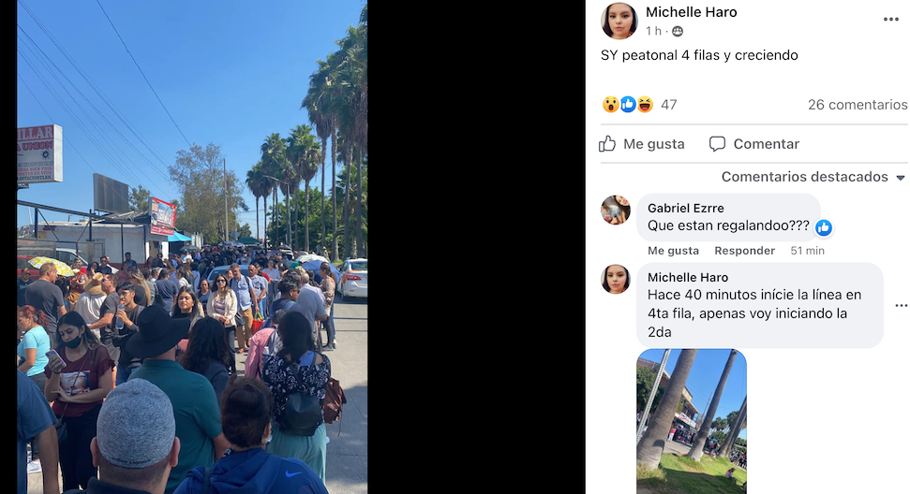Click Gabriel Ezrre's comment avatar
The height and width of the screenshot is (494, 910).
(615, 210)
